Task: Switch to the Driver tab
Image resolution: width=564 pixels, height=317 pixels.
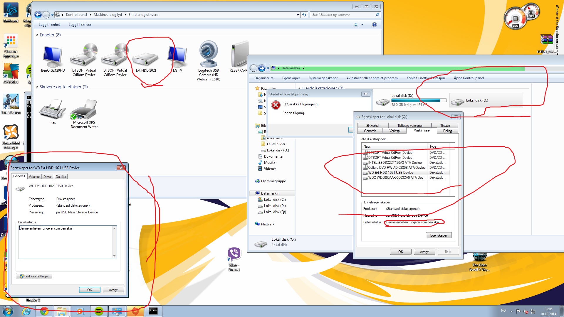Action: (48, 177)
